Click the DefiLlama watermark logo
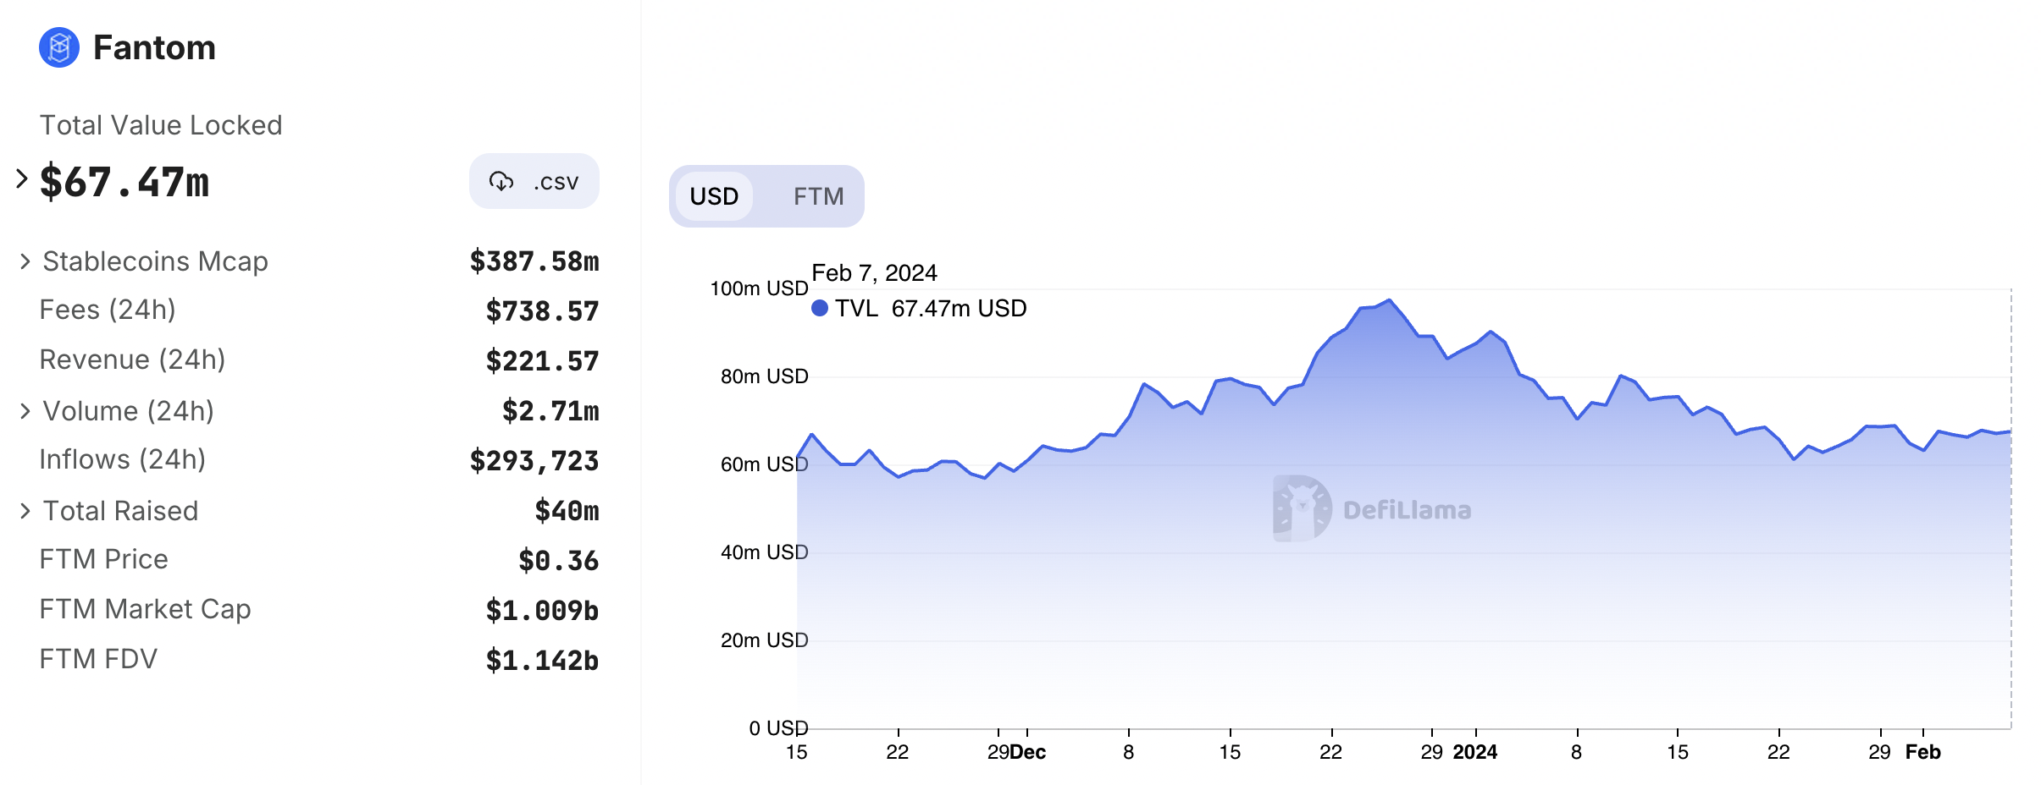Image resolution: width=2041 pixels, height=785 pixels. pyautogui.click(x=1302, y=508)
